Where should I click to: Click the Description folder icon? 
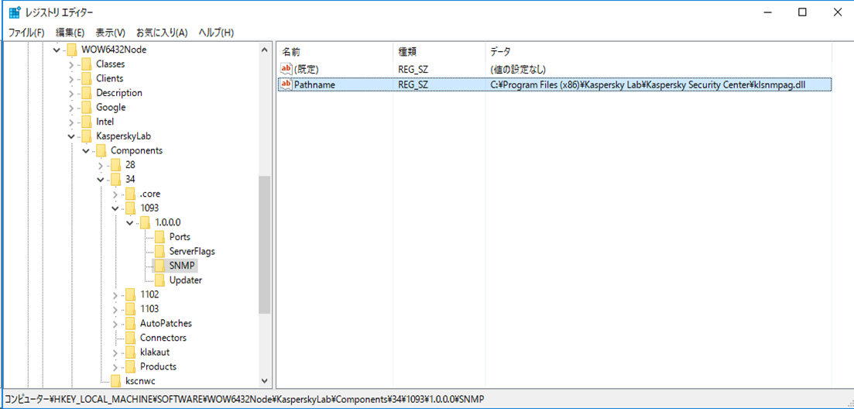(x=87, y=93)
